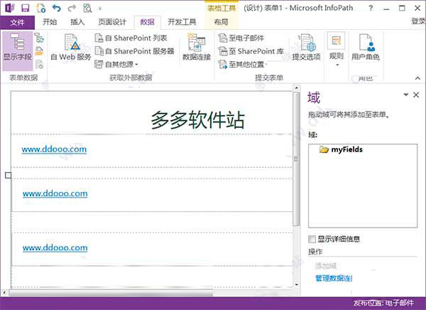The image size is (426, 310).
Task: Click the 多多软件站 title text
Action: pos(198,119)
